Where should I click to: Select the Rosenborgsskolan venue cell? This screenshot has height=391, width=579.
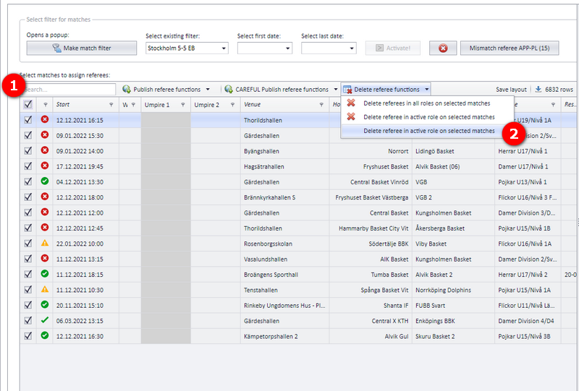click(x=284, y=244)
